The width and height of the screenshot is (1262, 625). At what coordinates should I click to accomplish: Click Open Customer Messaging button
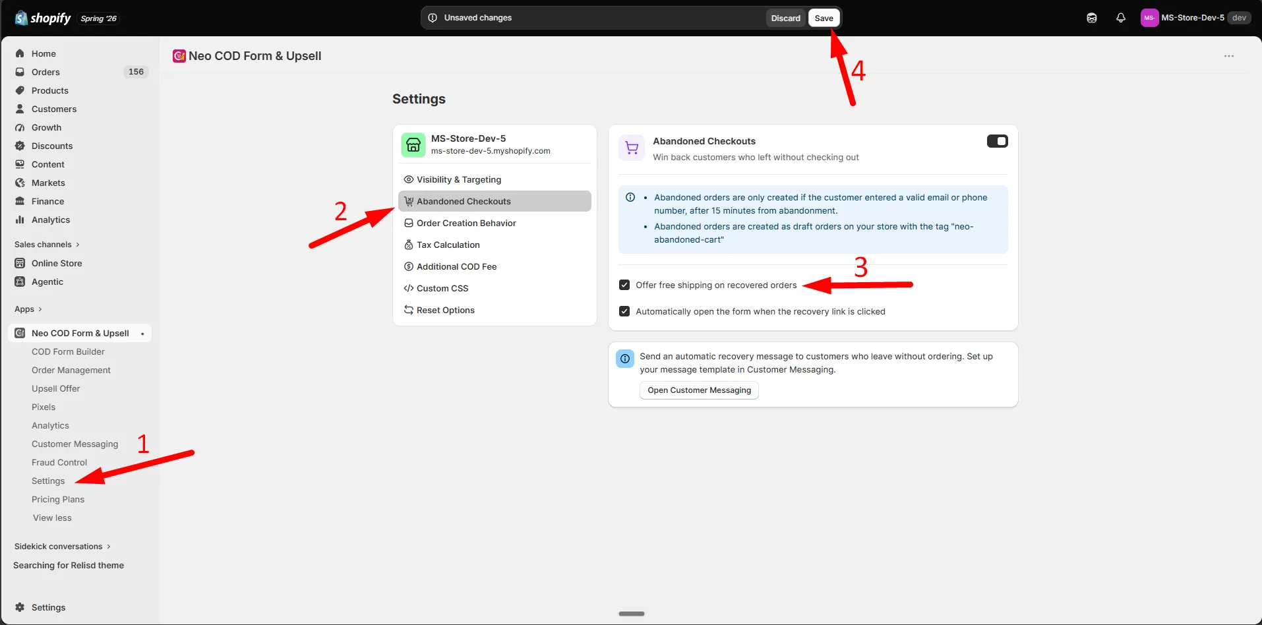[x=699, y=390]
